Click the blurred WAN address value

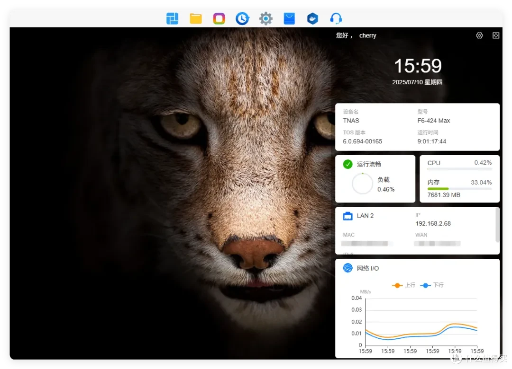click(437, 244)
